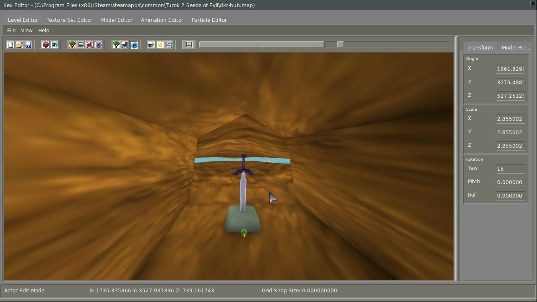The width and height of the screenshot is (537, 302).
Task: Click the Yaw rotation input field
Action: tap(510, 169)
